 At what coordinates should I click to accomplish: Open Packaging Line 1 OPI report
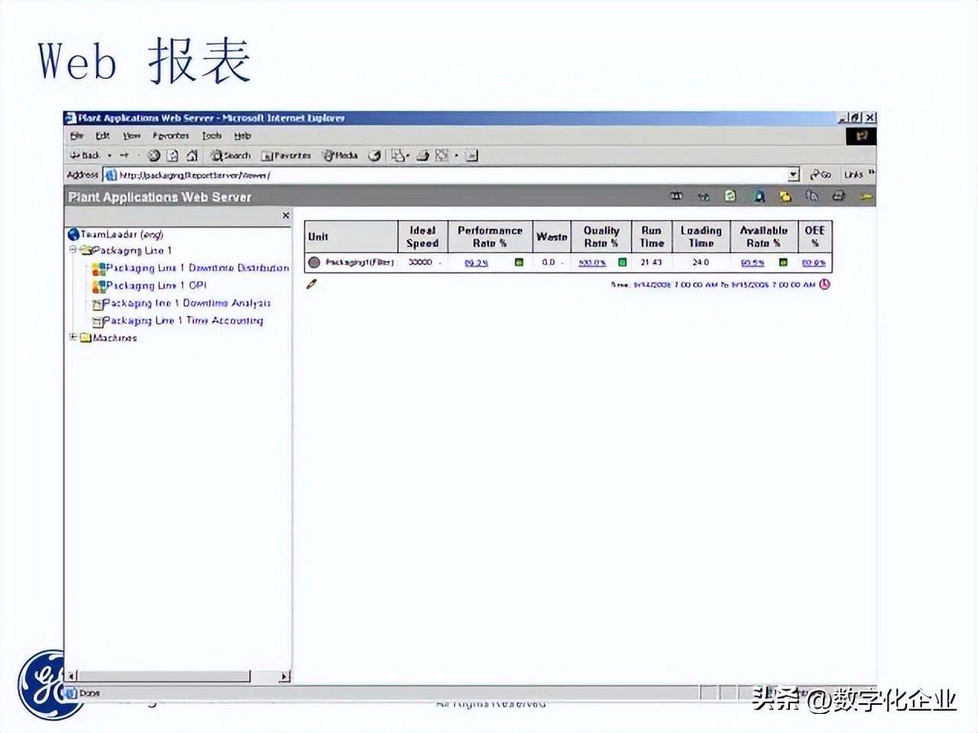coord(149,286)
